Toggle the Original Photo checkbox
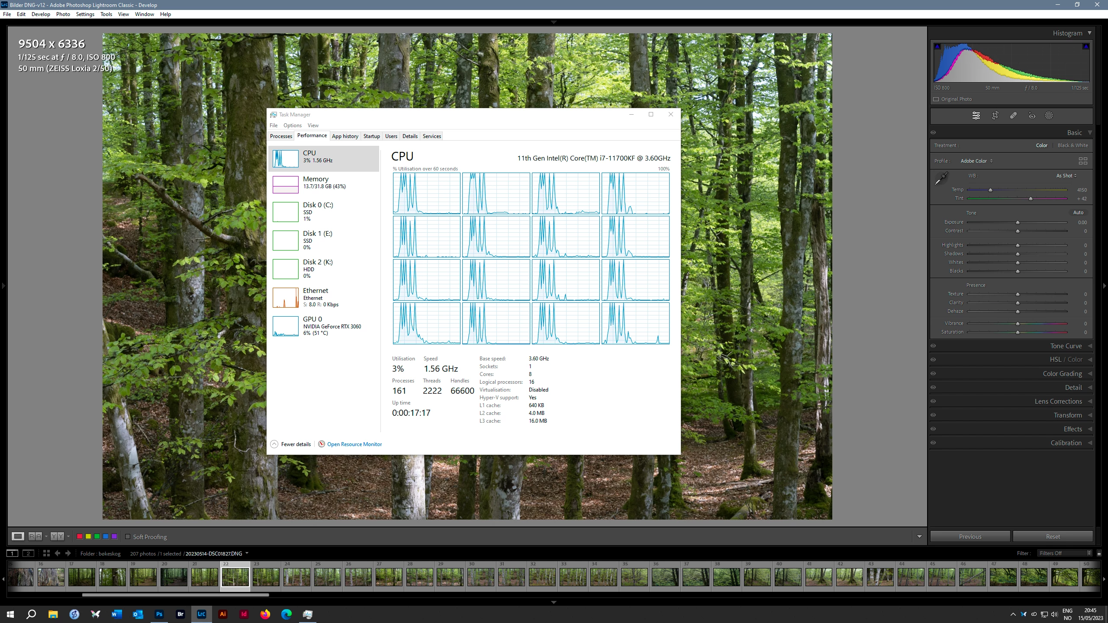The height and width of the screenshot is (623, 1108). (x=936, y=99)
